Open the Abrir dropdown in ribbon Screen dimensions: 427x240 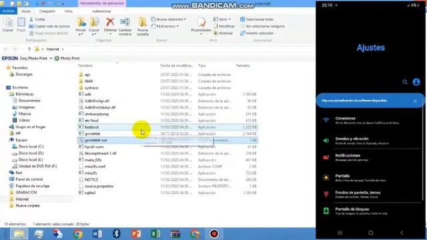pos(222,19)
